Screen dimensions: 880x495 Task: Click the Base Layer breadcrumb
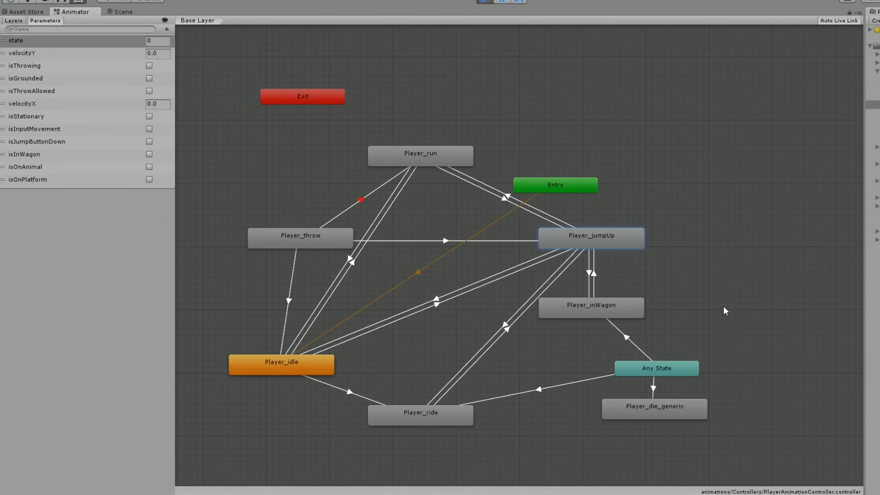[x=198, y=20]
